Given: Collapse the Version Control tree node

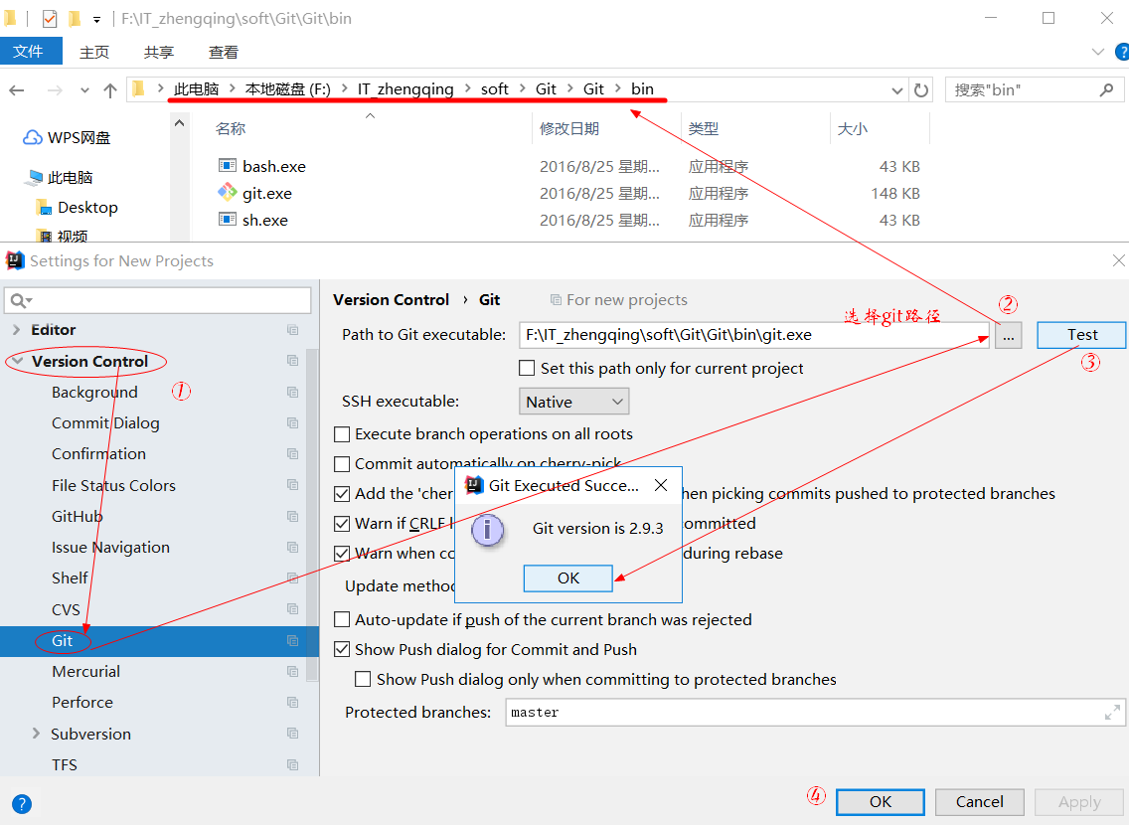Looking at the screenshot, I should click(18, 361).
